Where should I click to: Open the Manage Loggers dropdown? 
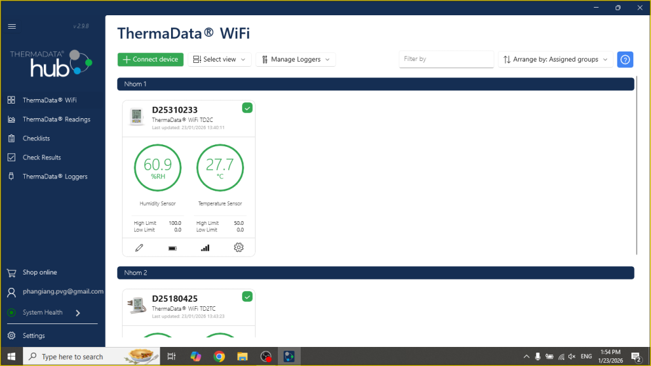click(x=296, y=59)
